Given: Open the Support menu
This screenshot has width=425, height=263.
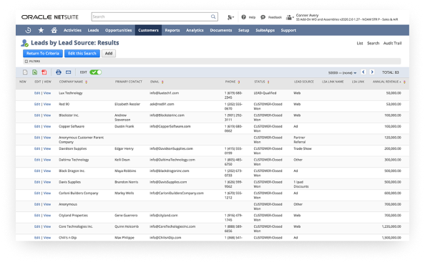Looking at the screenshot, I should (x=288, y=30).
